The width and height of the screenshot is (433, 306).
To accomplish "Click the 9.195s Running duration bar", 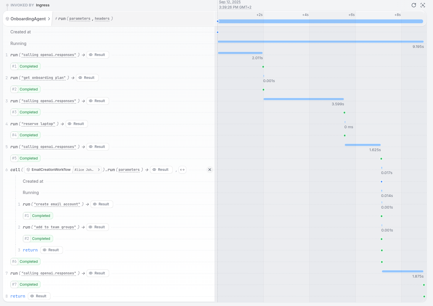I will (320, 42).
